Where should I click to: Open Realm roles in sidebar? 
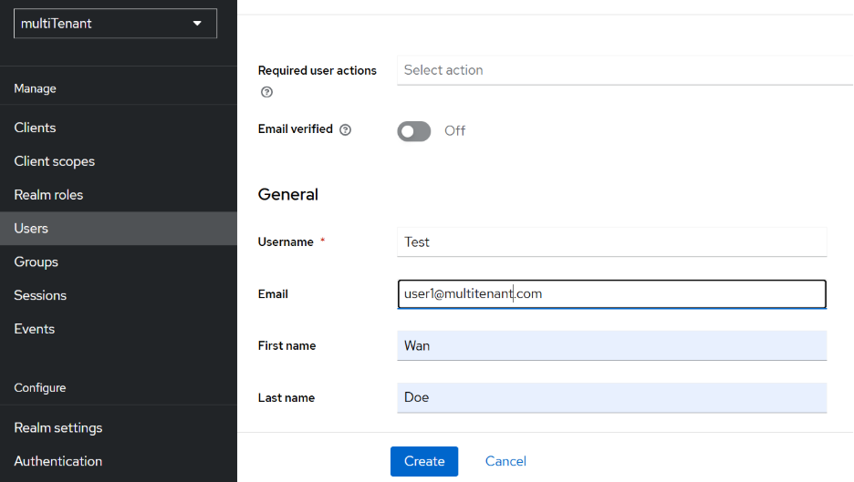click(x=48, y=195)
